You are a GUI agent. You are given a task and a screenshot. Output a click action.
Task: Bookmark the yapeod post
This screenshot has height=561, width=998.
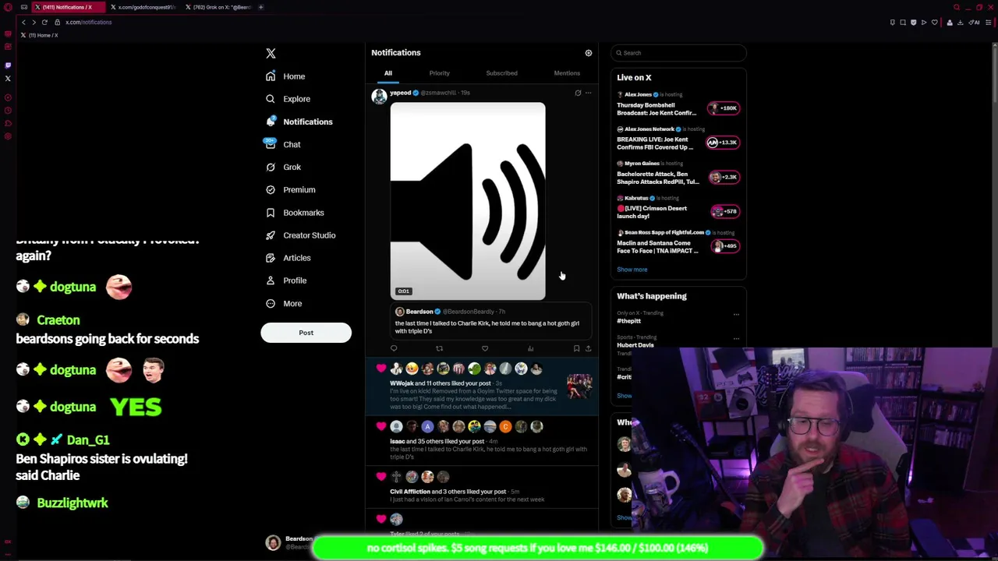(x=576, y=348)
